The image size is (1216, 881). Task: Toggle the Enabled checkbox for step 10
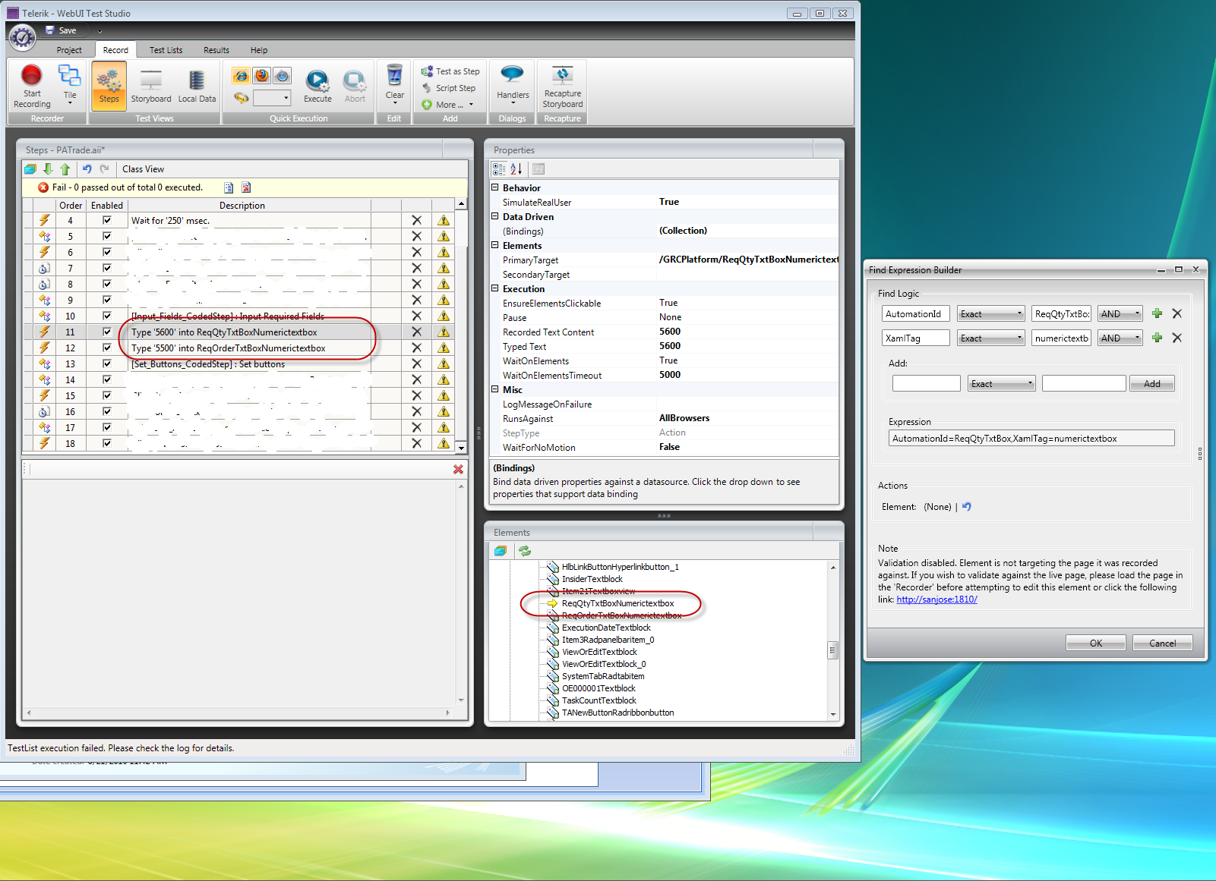coord(107,316)
